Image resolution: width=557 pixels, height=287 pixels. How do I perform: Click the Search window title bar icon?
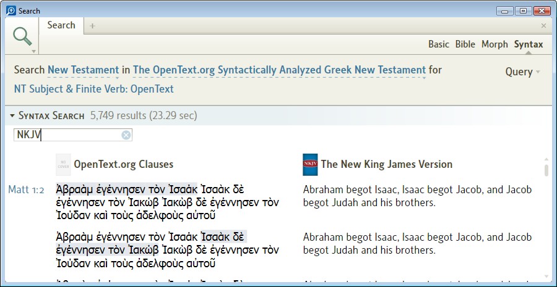tap(11, 10)
